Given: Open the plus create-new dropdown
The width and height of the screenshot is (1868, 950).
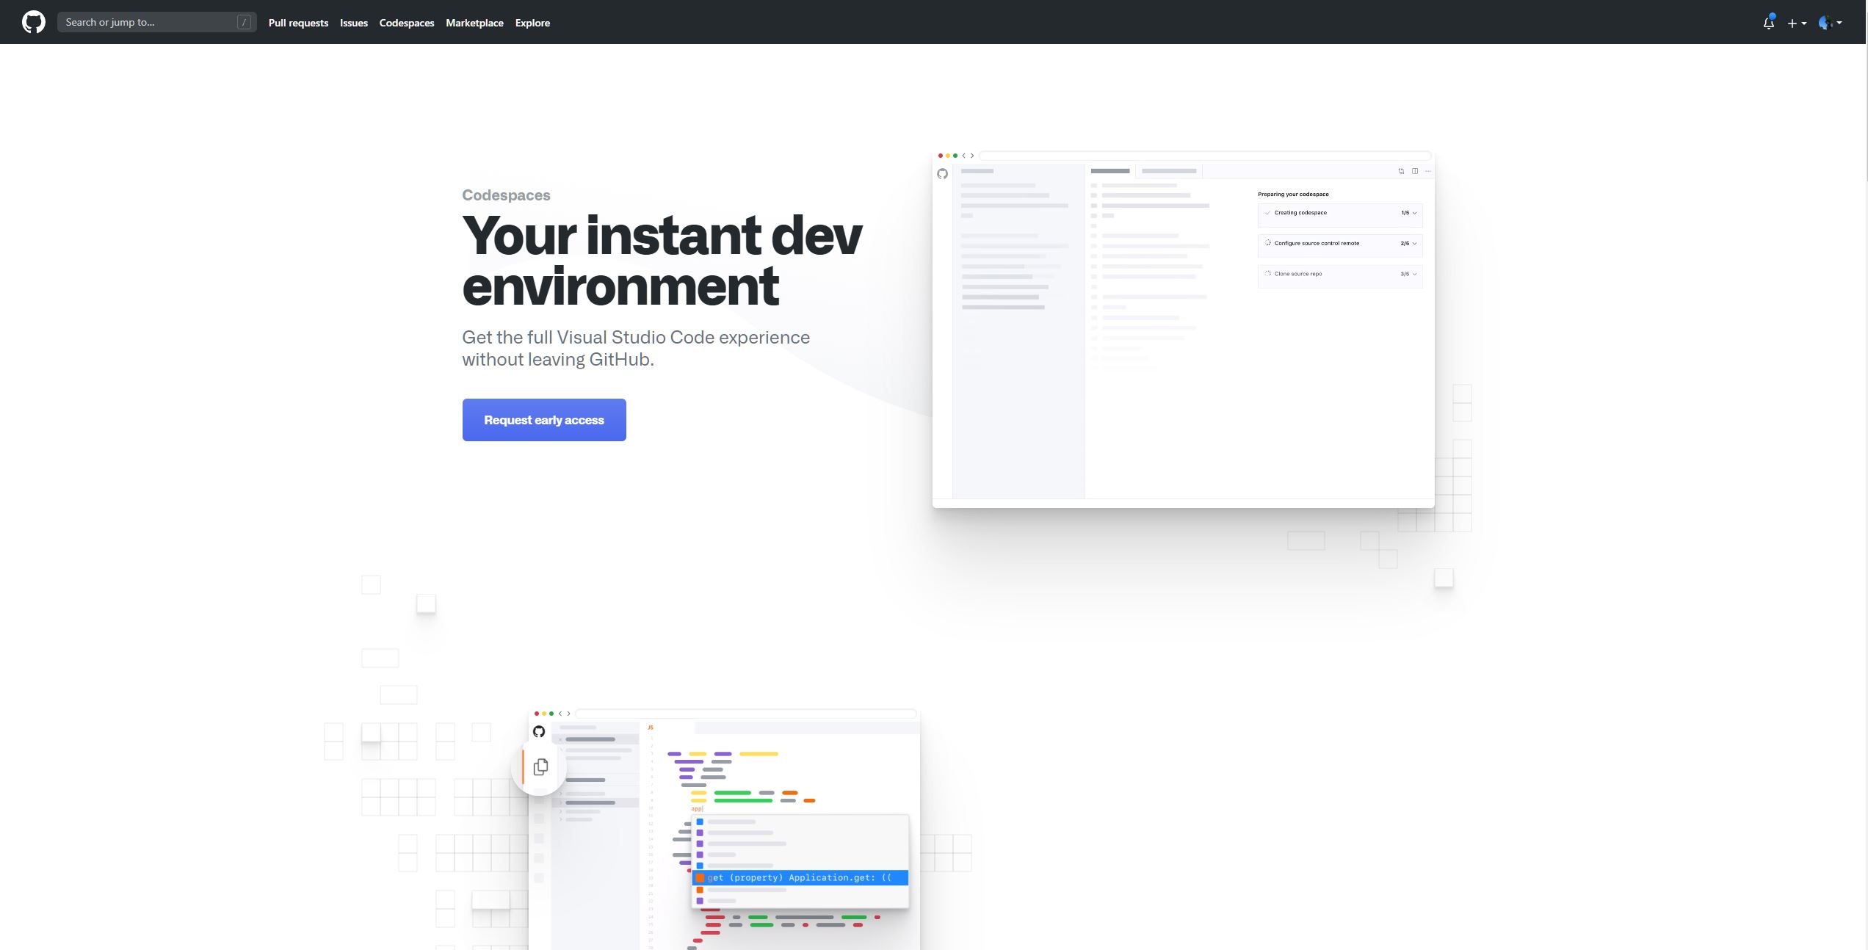Looking at the screenshot, I should pos(1796,23).
